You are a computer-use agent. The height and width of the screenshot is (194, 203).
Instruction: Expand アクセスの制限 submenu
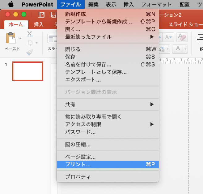108,124
